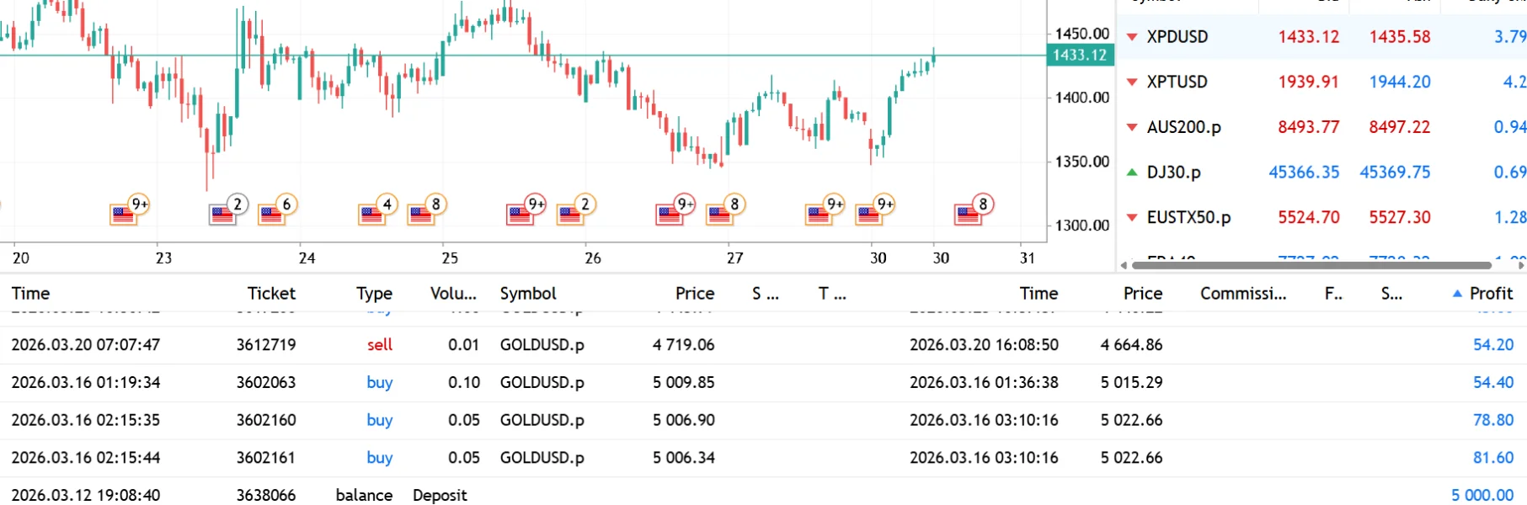The height and width of the screenshot is (505, 1527).
Task: Click the red down arrow beside XPDUSD
Action: tap(1132, 37)
